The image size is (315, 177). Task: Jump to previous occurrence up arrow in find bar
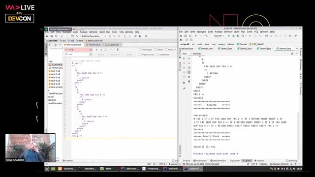96,50
